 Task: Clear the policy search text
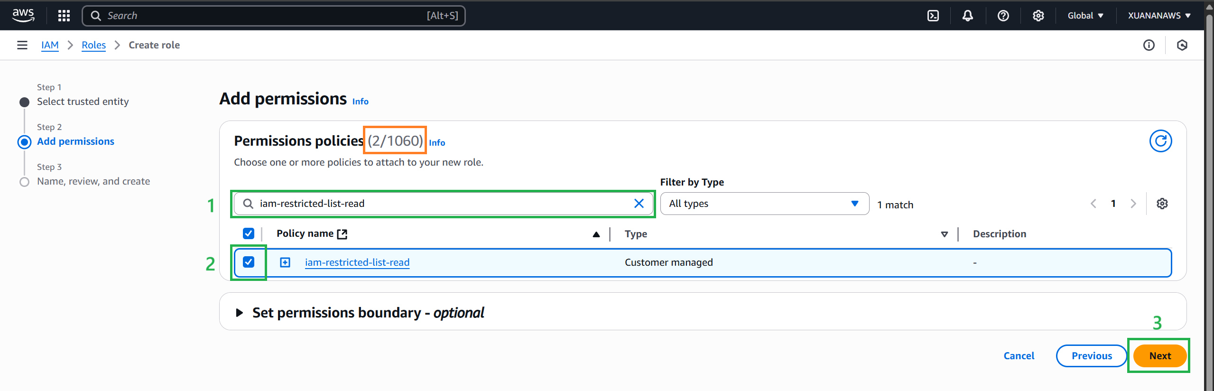click(x=639, y=204)
